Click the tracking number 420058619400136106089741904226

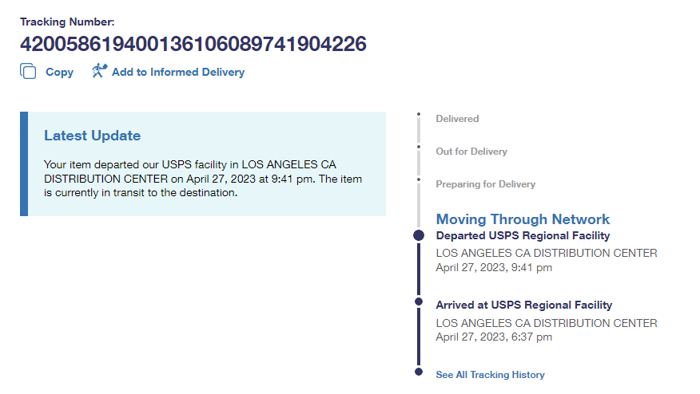[193, 44]
